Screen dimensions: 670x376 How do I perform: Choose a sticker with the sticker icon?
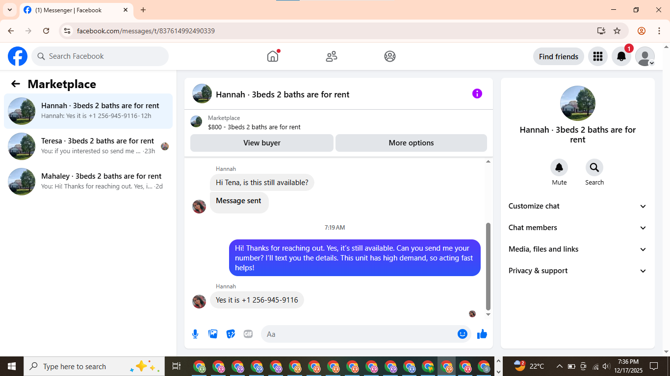(231, 334)
